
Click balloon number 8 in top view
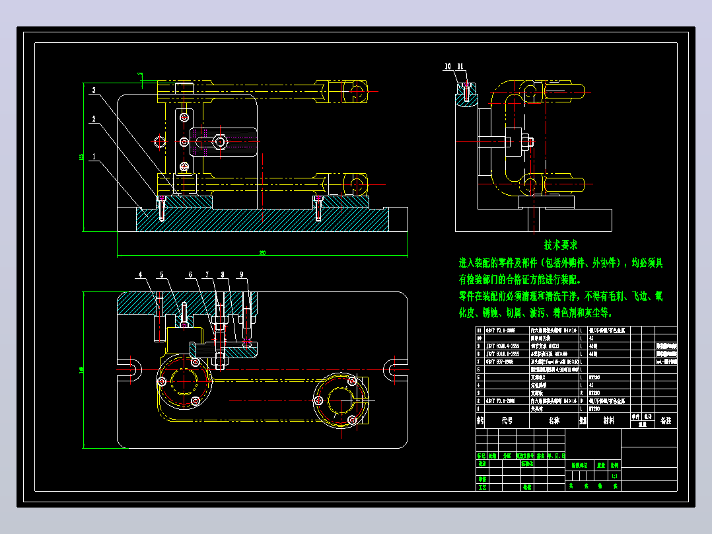(223, 274)
